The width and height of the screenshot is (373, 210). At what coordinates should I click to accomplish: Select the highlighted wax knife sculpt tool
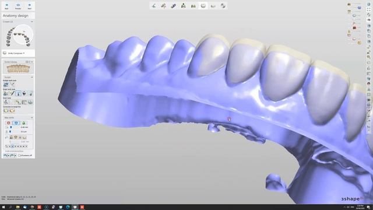[18, 93]
